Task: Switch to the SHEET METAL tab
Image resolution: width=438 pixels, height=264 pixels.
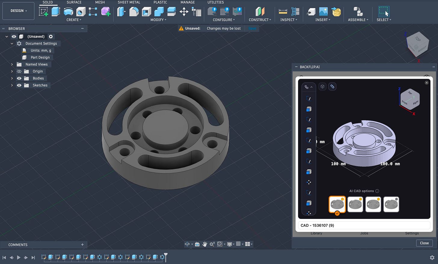Action: 129,2
